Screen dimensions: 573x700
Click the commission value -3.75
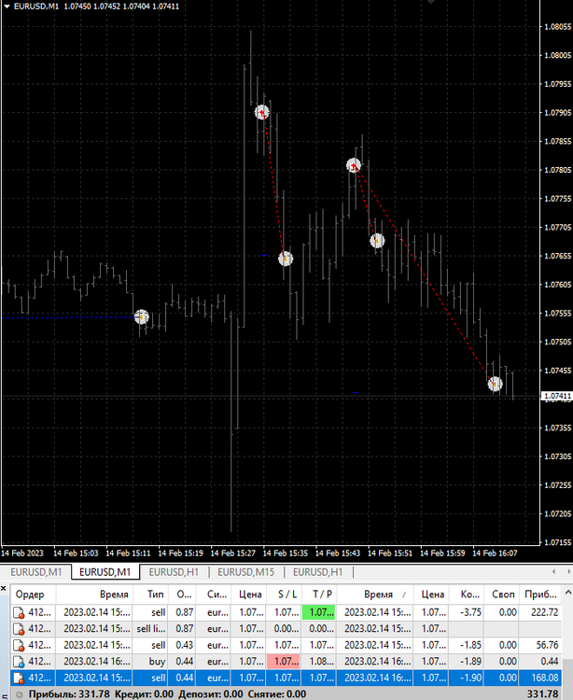click(x=470, y=612)
